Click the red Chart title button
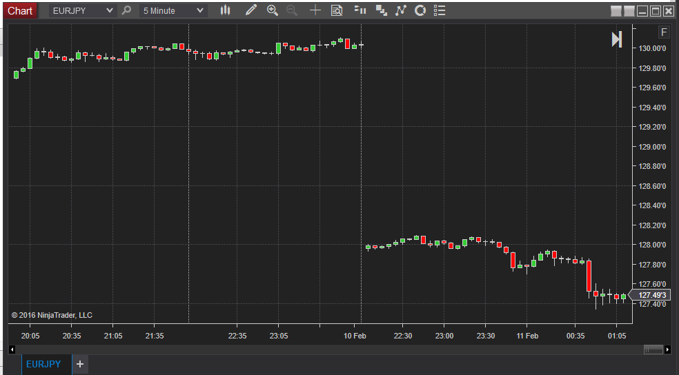Viewport: 679px width, 375px height. point(20,11)
